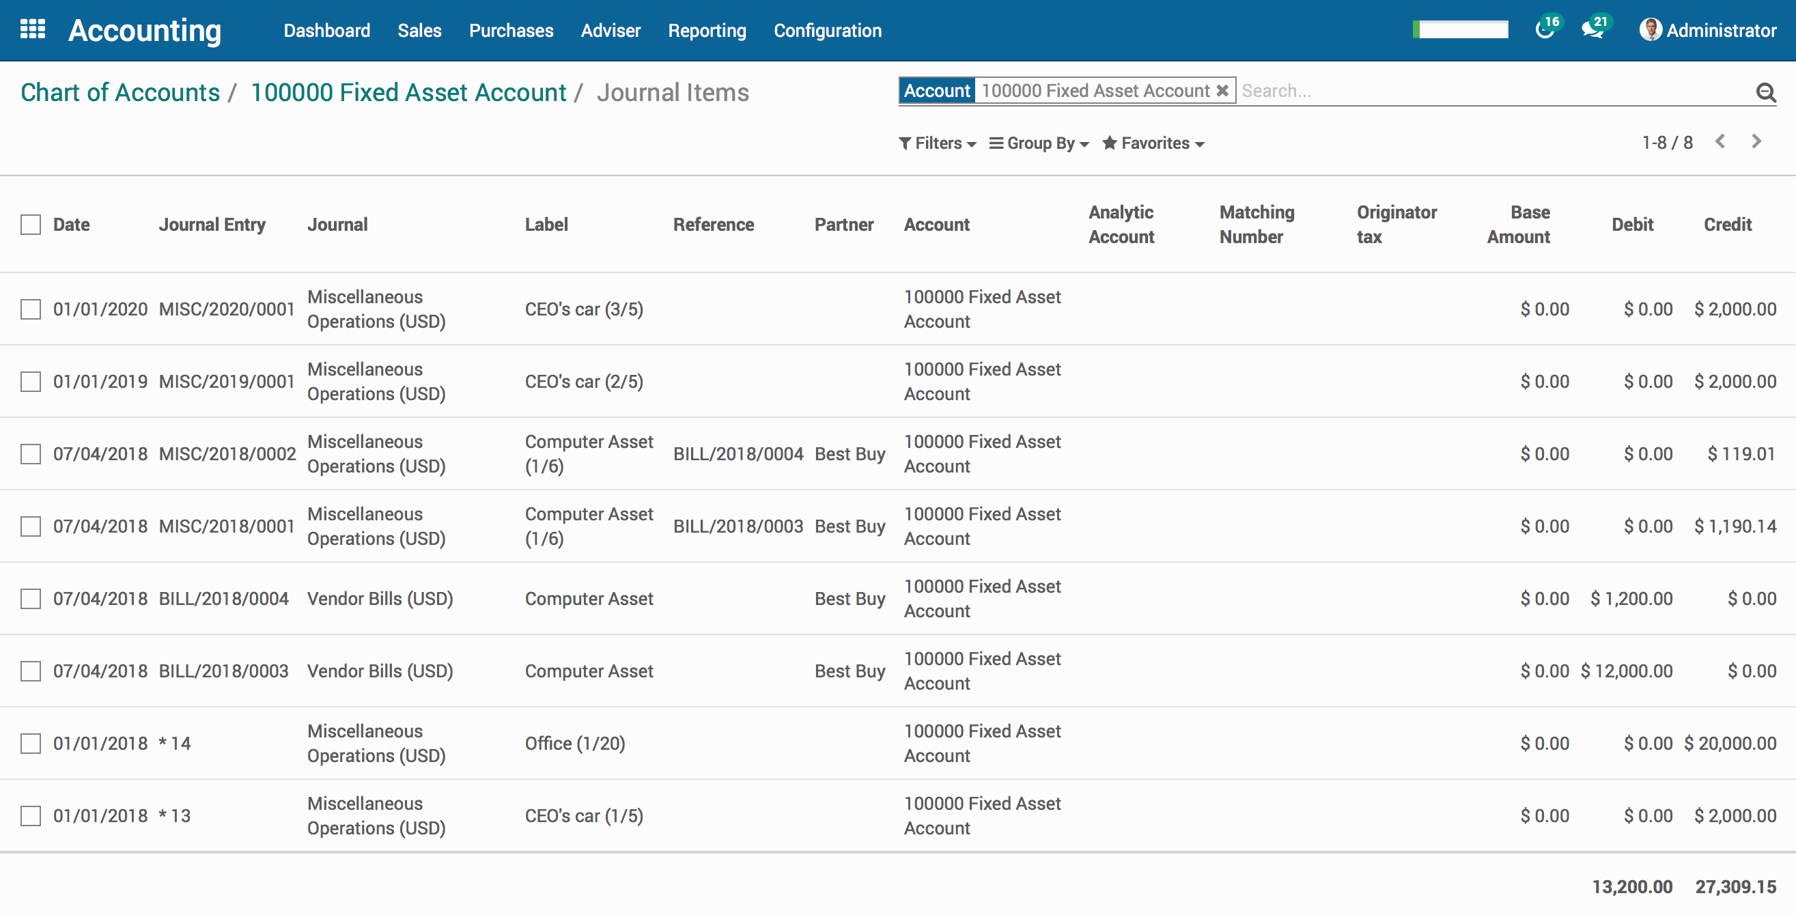Open the apps grid menu icon
This screenshot has width=1796, height=915.
[x=33, y=29]
